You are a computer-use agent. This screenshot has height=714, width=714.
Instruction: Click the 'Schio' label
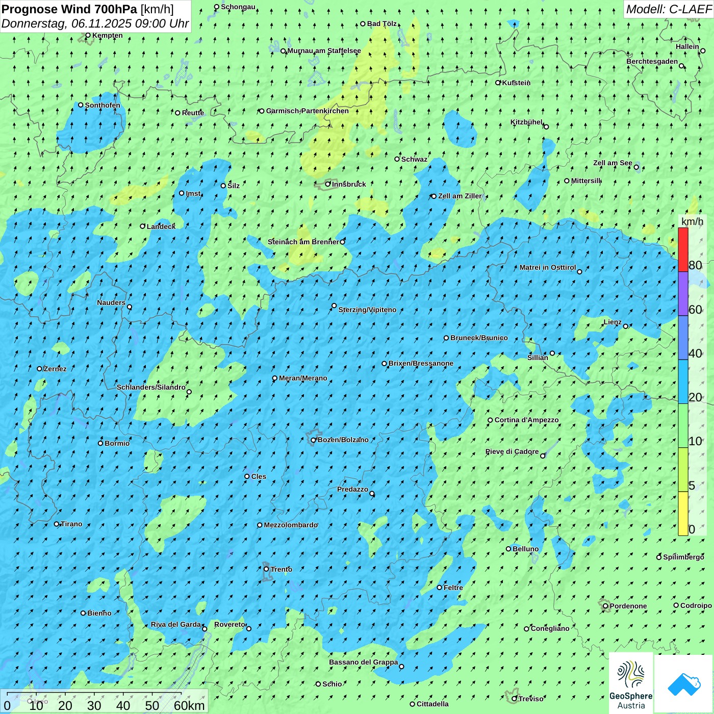(x=332, y=684)
